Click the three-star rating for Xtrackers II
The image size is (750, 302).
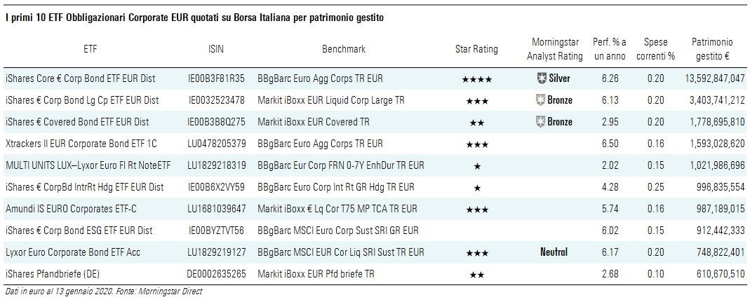(476, 144)
